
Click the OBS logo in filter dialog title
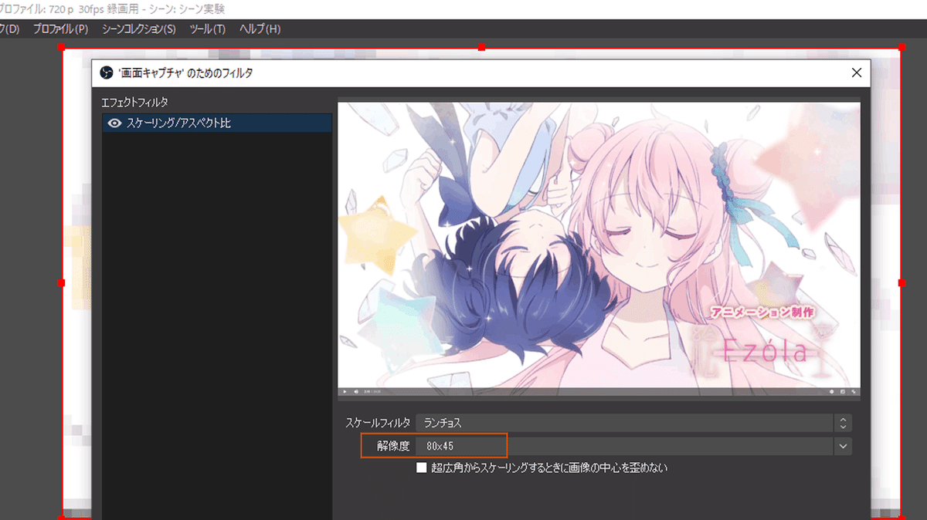pos(106,73)
